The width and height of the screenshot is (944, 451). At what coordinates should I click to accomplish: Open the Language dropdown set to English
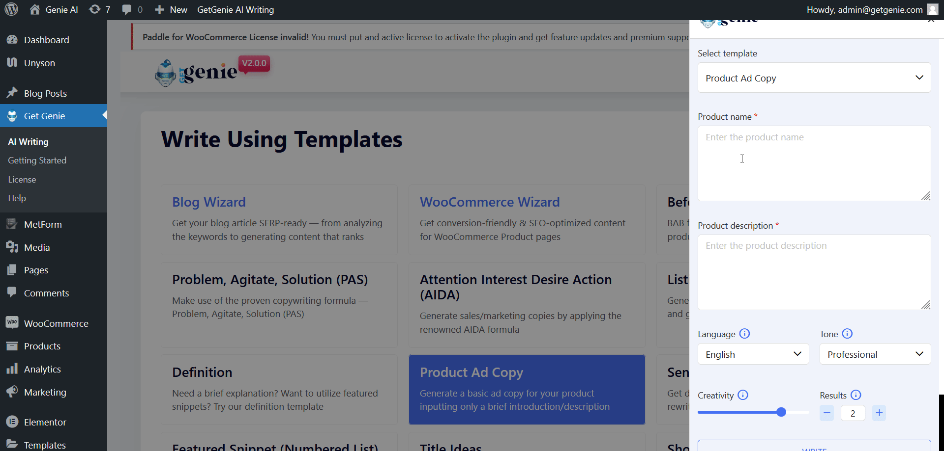pos(753,354)
